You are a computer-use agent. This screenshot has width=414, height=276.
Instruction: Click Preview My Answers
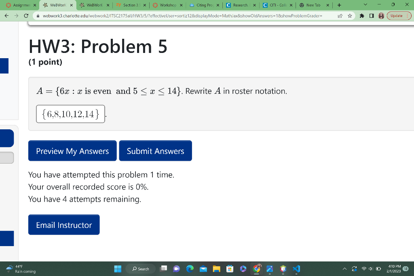(x=72, y=151)
